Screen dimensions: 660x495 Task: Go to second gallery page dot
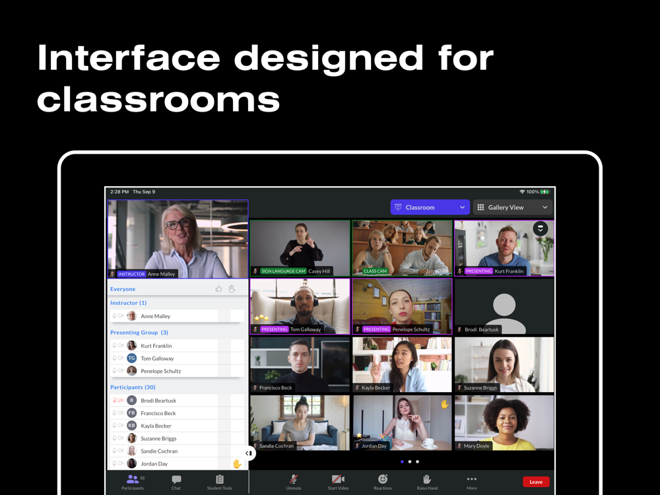[410, 462]
